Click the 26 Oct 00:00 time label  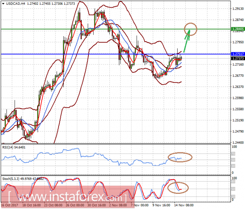(75, 205)
